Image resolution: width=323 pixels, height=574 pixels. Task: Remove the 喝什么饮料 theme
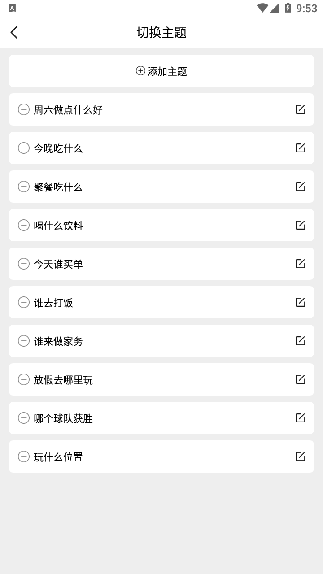[x=24, y=225]
